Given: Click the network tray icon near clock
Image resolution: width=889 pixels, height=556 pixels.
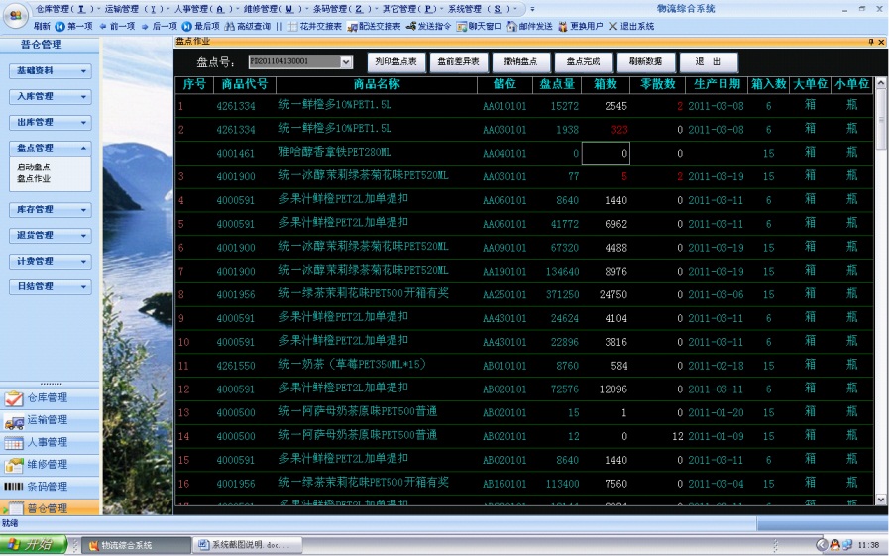Looking at the screenshot, I should 847,545.
